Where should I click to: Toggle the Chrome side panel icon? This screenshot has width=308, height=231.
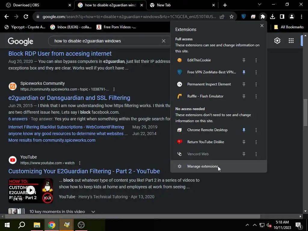pyautogui.click(x=282, y=17)
